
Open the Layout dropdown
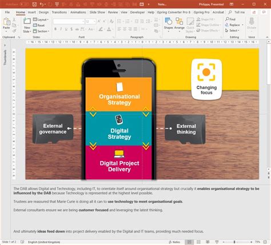[x=41, y=19]
